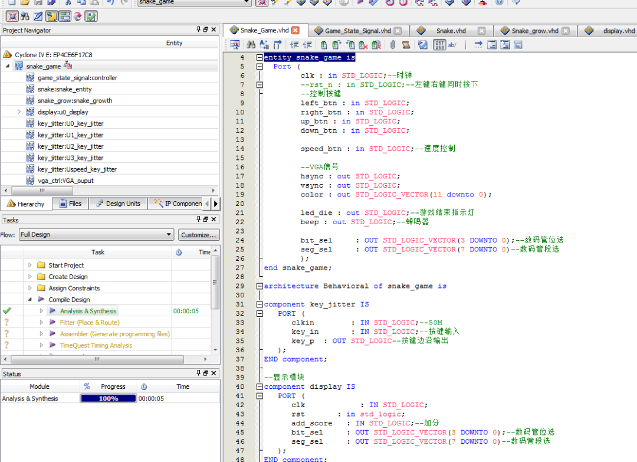
Task: Toggle the yellow highlighted panel icon in toolbar
Action: point(51,16)
